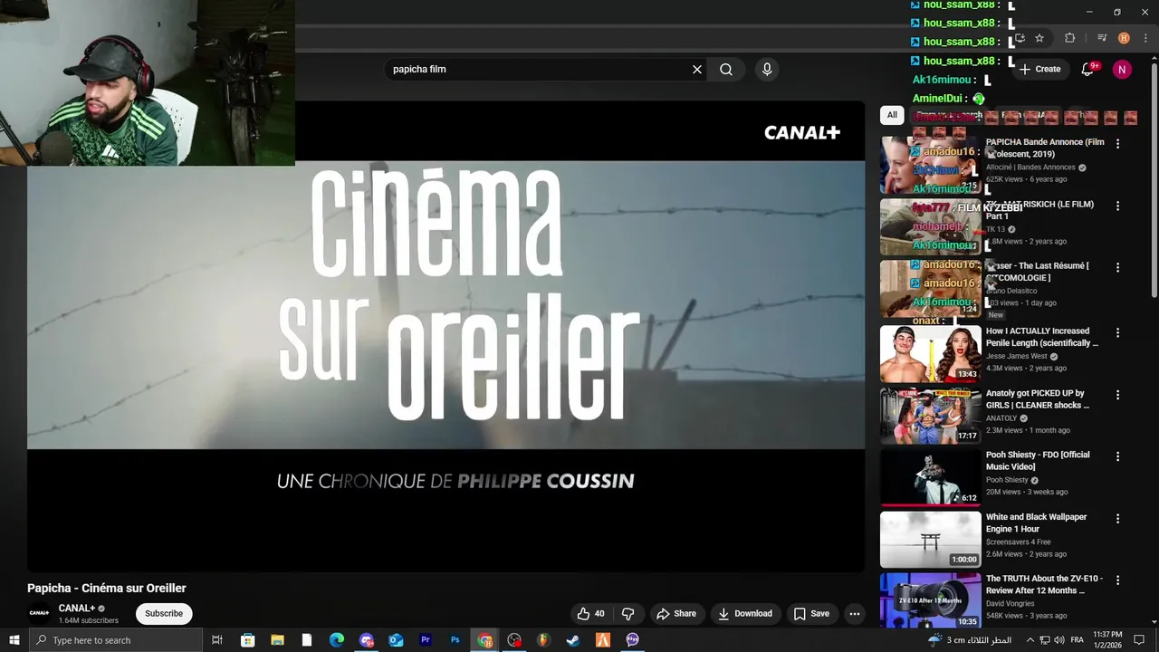The width and height of the screenshot is (1159, 652).
Task: Subscribe to the CANAL+ channel
Action: pos(164,613)
